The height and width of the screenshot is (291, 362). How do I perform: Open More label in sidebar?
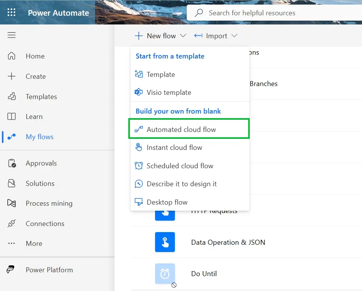(x=34, y=243)
